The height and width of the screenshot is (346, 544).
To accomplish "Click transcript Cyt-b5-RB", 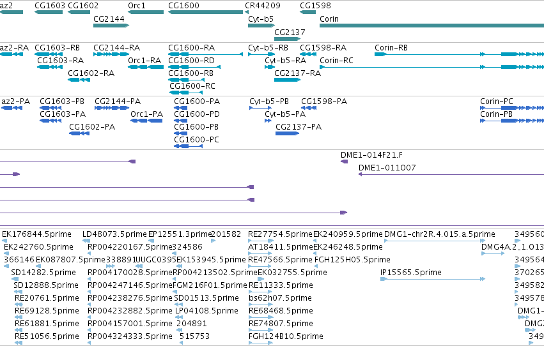I will click(268, 47).
